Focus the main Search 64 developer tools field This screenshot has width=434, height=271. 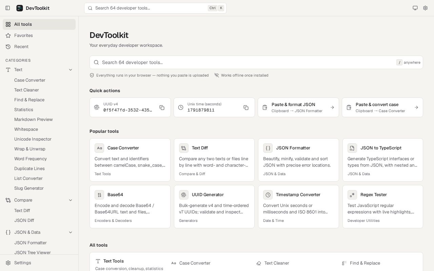coord(256,62)
